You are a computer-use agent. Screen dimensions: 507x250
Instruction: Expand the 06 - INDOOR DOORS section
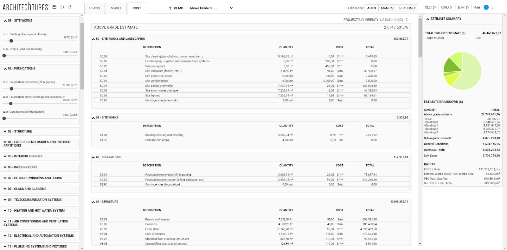pos(40,167)
